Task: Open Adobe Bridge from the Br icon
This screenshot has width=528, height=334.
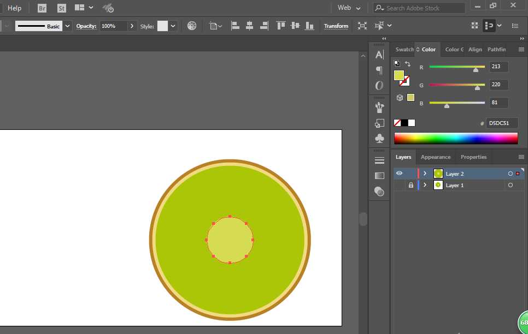Action: click(42, 8)
